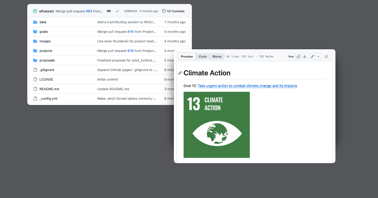Click the ofrancon avatar icon
The image size is (378, 198).
pos(35,11)
